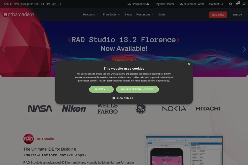This screenshot has width=248, height=165.
Task: Click the NASA logo
Action: [40, 109]
